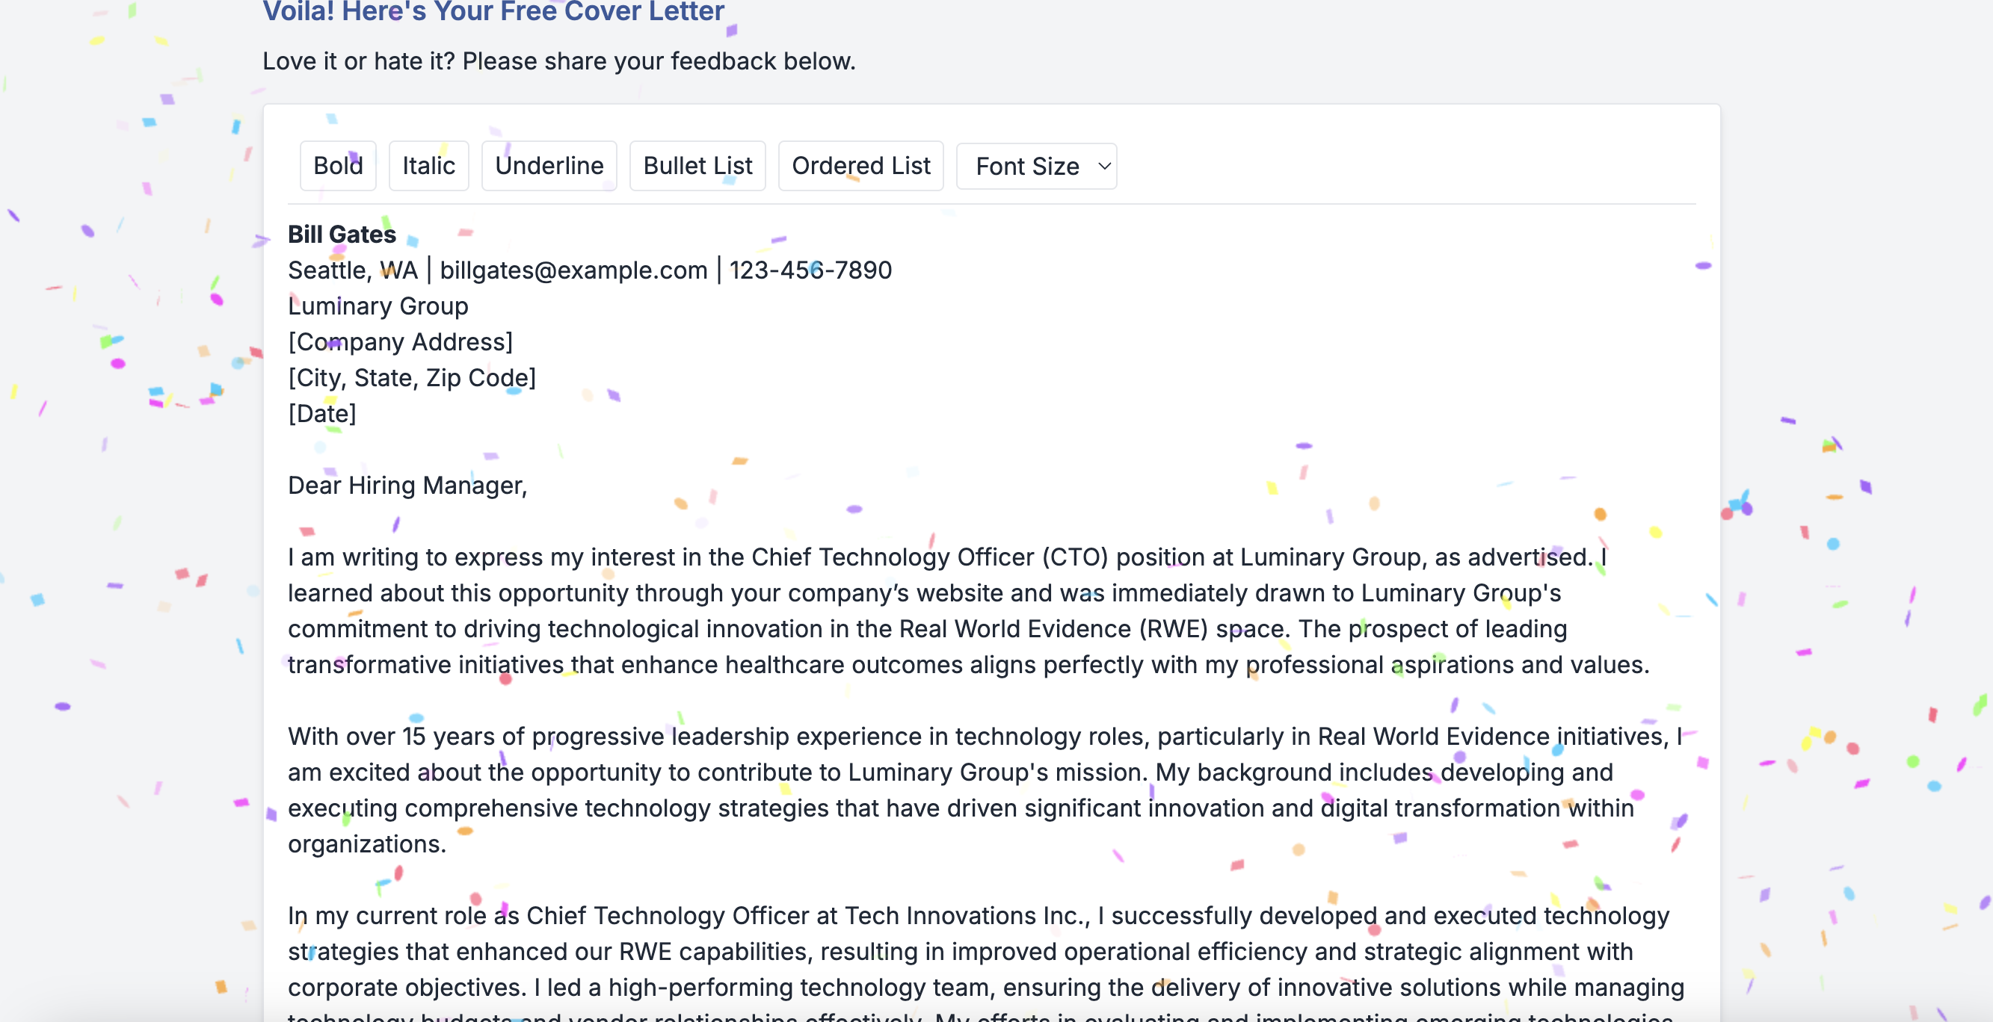Image resolution: width=1993 pixels, height=1022 pixels.
Task: Click the Font Size chevron arrow
Action: click(1104, 166)
